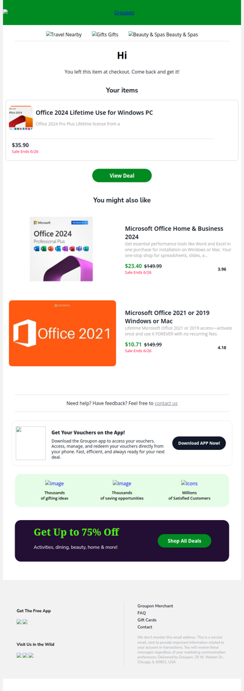Open the Office 2024 Professional Plus product image

point(61,249)
